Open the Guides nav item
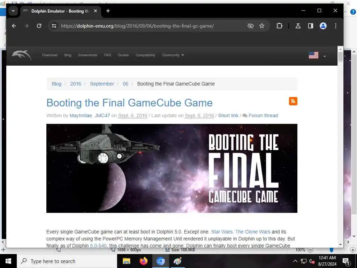Viewport: 357px width, 268px height. (x=123, y=55)
